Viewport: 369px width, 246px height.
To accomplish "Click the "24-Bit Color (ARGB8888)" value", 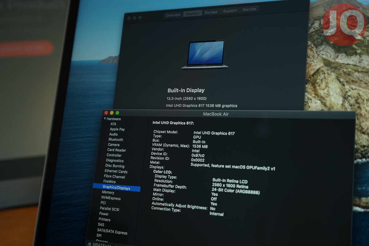I will (x=236, y=191).
